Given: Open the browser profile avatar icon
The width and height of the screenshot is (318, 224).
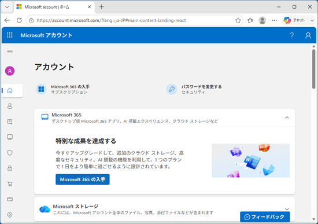Looking at the screenshot, I should point(262,20).
